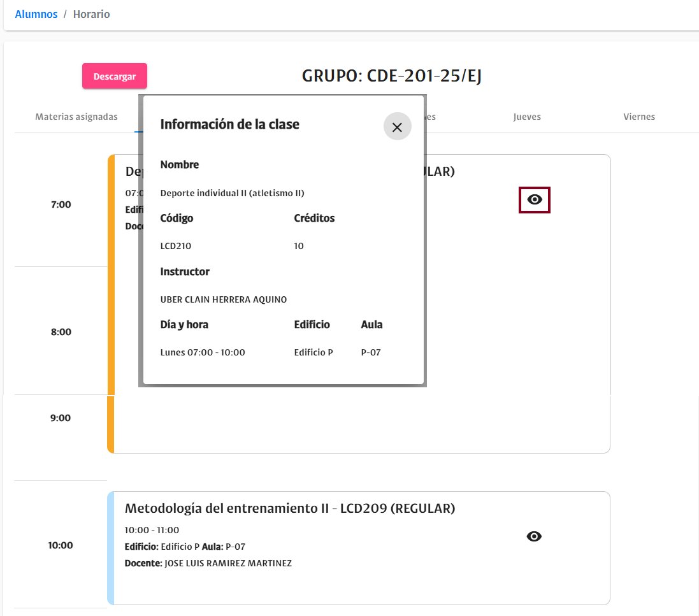Close the Información de la clase dialog
The image size is (699, 616).
coord(397,127)
